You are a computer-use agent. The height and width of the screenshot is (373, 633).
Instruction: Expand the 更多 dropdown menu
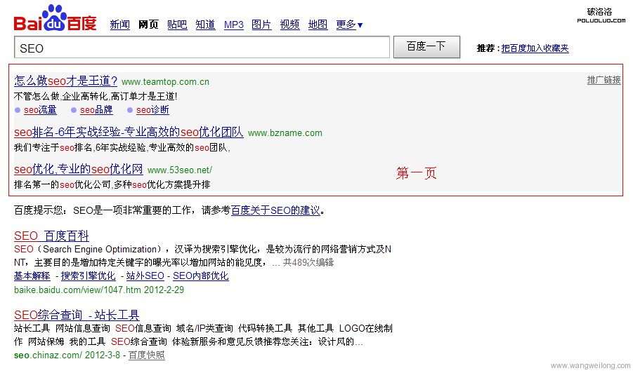(349, 25)
